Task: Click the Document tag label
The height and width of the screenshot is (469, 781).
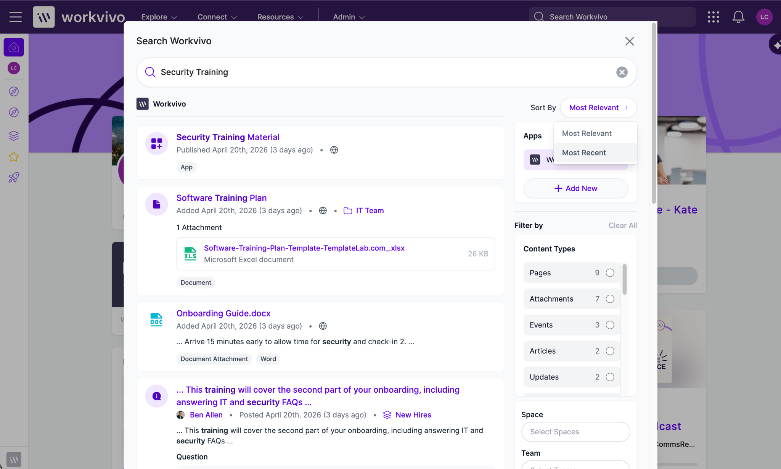Action: pos(196,283)
